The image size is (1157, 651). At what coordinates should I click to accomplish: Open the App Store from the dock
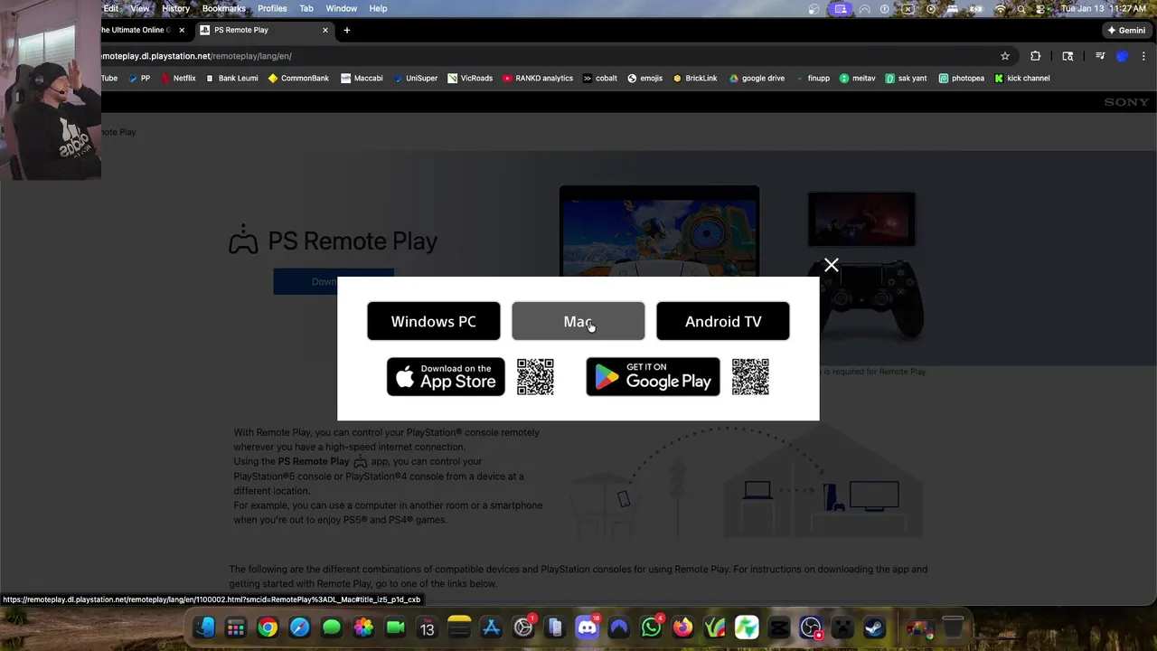click(x=491, y=627)
